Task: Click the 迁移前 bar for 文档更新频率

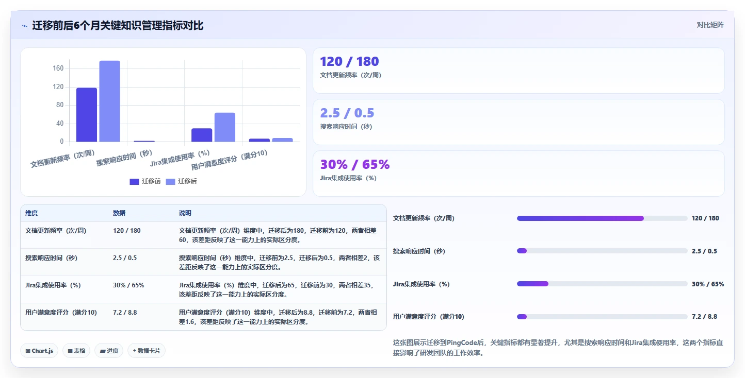Action: 87,114
